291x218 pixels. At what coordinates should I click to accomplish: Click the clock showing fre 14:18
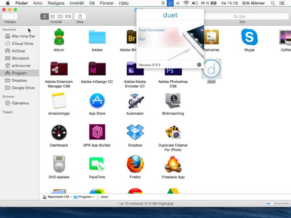pos(229,3)
